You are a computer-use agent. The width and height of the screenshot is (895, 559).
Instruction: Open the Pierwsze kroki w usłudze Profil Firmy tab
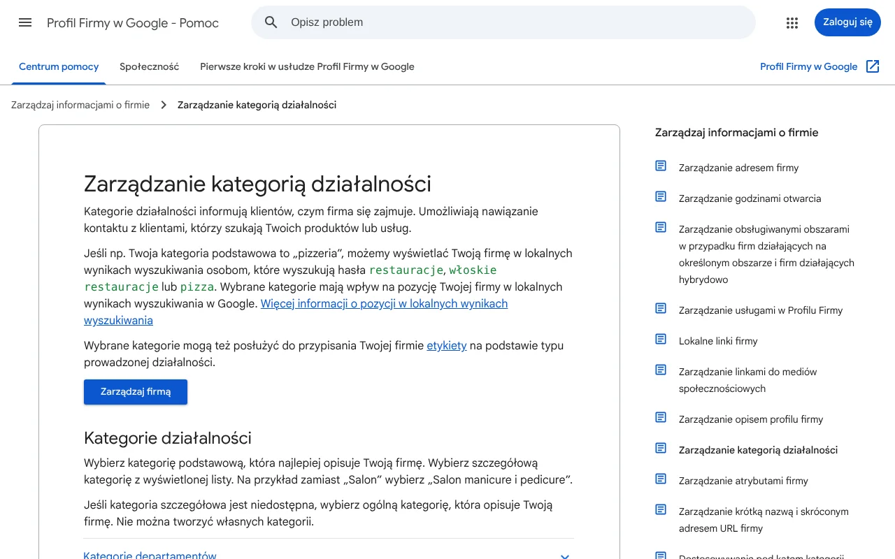307,66
